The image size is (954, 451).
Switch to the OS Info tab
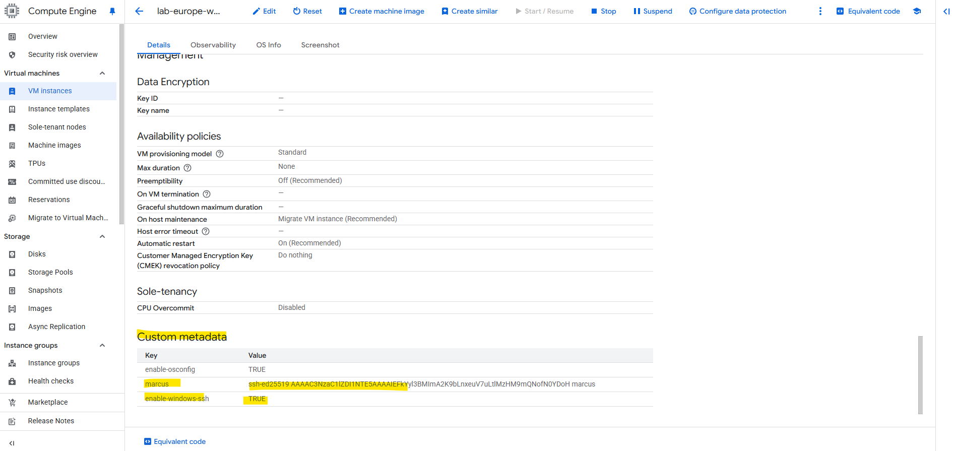(269, 45)
